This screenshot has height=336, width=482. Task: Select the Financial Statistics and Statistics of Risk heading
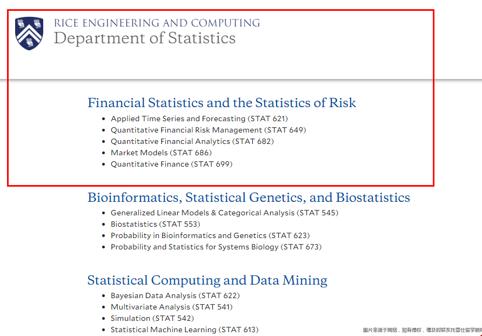[222, 103]
